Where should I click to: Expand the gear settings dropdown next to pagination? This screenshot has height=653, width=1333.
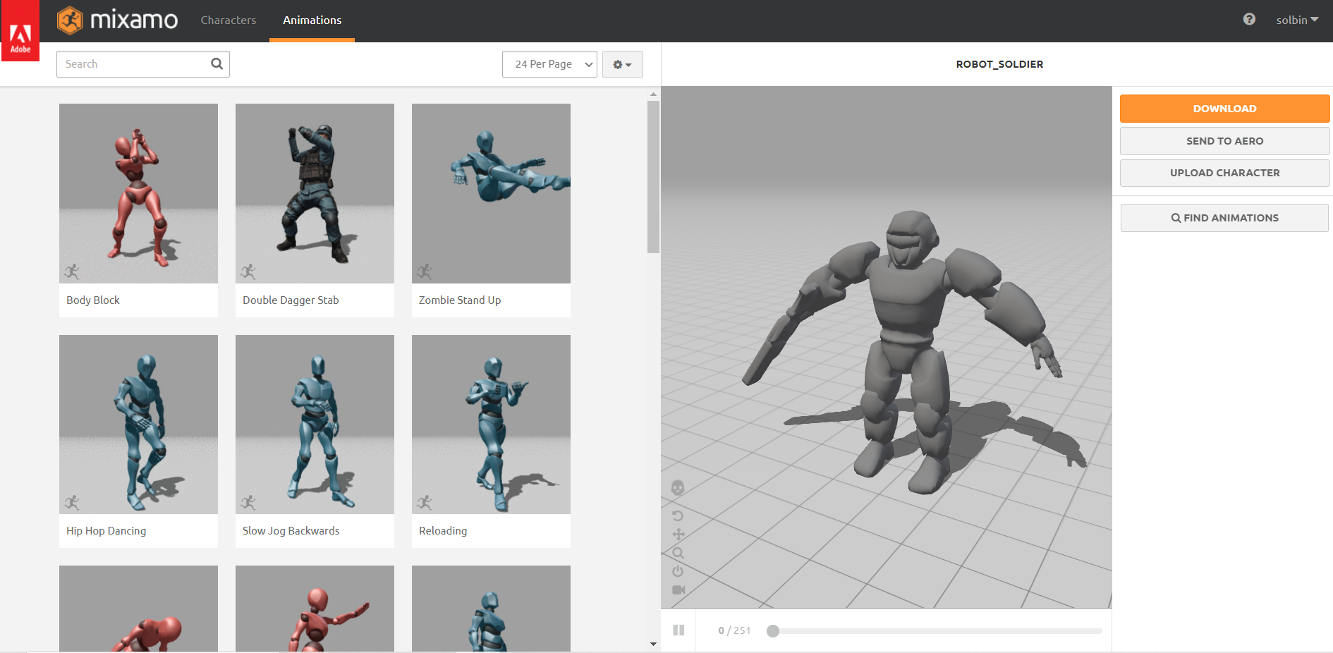coord(622,63)
